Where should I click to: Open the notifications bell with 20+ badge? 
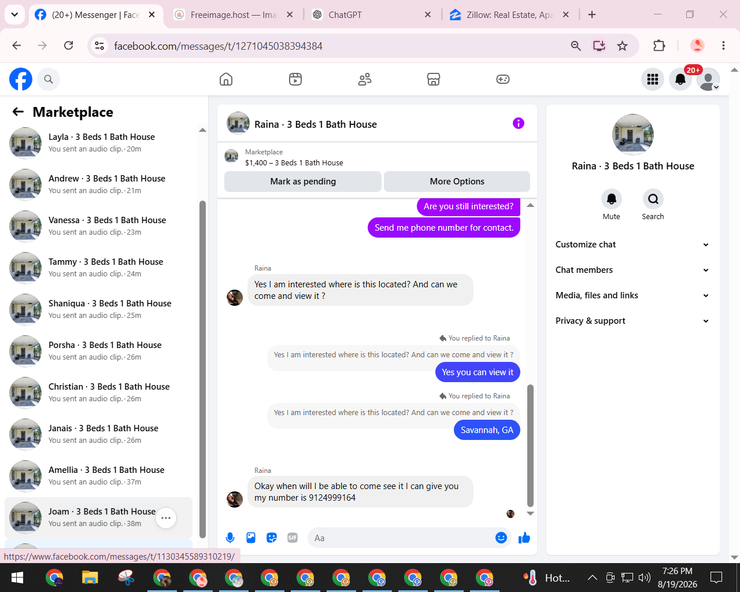pyautogui.click(x=680, y=79)
